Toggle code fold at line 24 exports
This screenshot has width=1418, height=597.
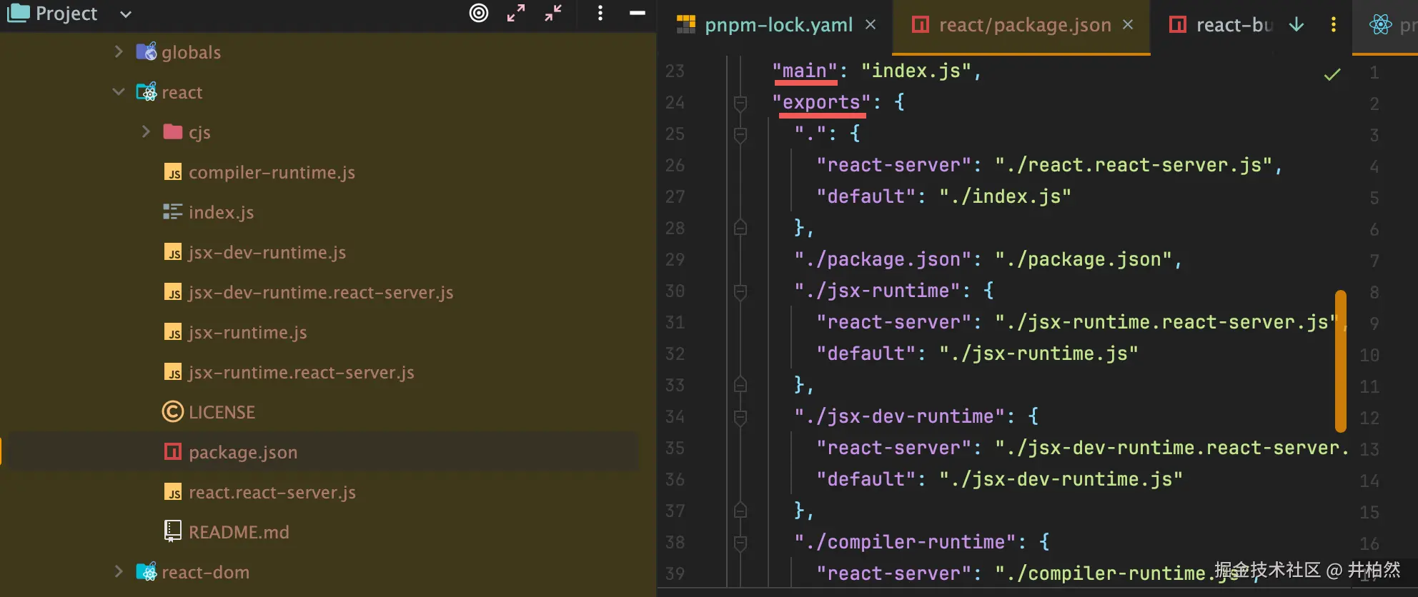[x=740, y=103]
